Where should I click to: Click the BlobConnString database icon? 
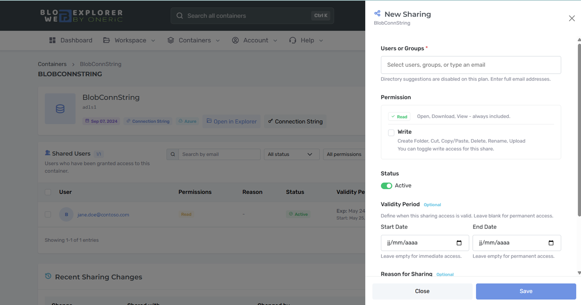coord(60,109)
